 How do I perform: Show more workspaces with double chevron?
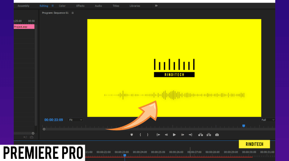156,6
